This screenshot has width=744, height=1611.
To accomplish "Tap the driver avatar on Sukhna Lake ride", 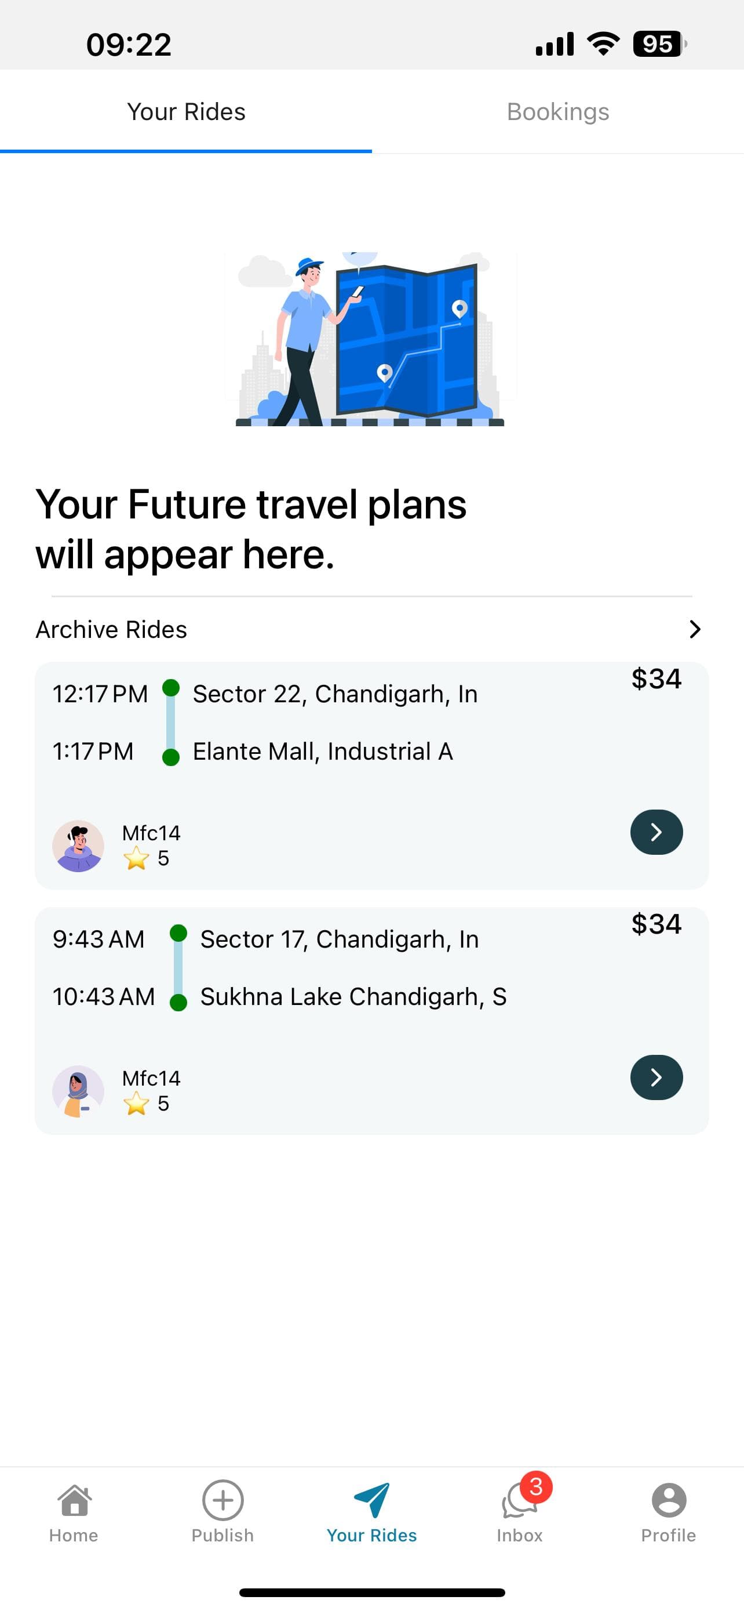I will tap(78, 1091).
